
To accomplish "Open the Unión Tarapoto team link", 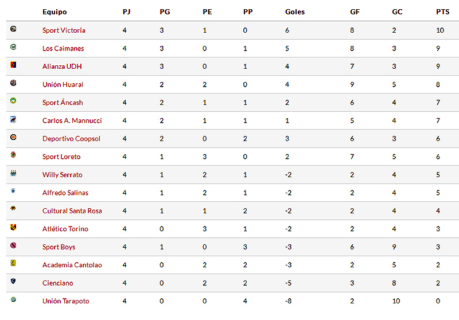I will point(66,301).
